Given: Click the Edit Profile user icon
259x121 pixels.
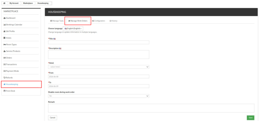Looking at the screenshot, I should tap(4, 31).
